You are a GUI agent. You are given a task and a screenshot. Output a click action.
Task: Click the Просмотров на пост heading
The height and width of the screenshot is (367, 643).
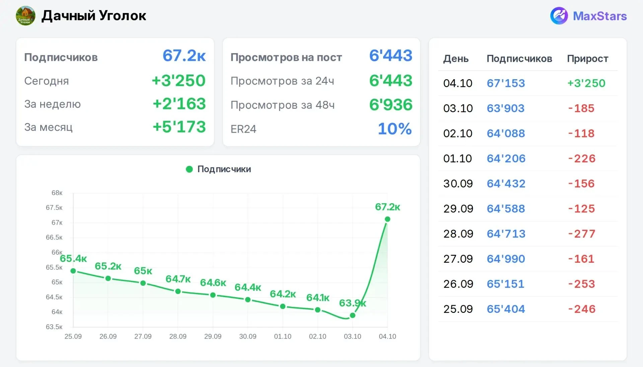click(286, 57)
